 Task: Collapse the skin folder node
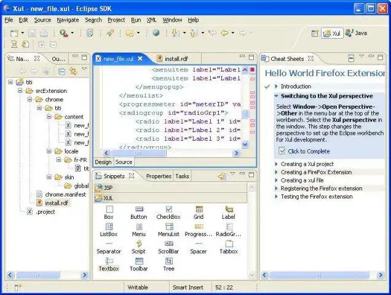[49, 177]
